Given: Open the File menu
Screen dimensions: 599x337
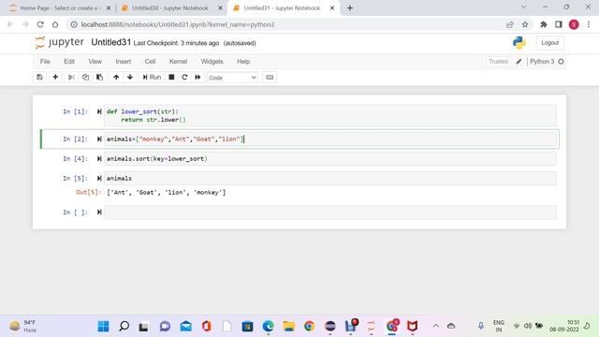Looking at the screenshot, I should 45,61.
